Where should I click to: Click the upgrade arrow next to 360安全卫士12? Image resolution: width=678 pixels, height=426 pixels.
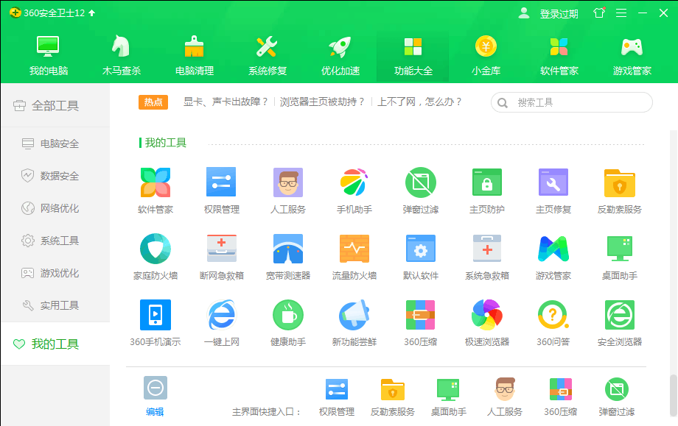pyautogui.click(x=91, y=13)
